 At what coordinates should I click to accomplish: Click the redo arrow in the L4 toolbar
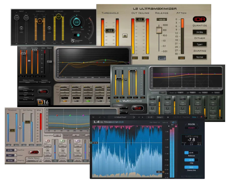tap(104, 117)
